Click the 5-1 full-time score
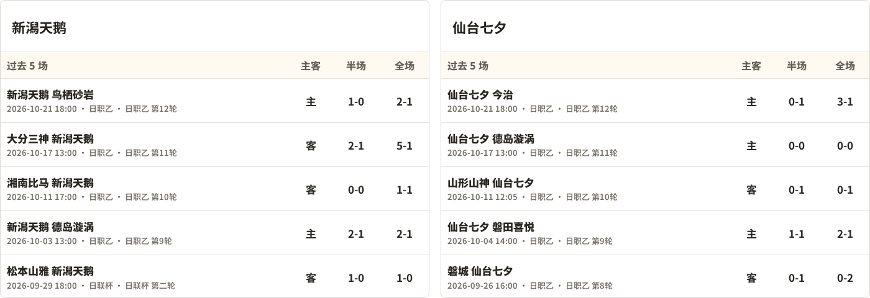Screen dimensions: 870x298 [405, 146]
